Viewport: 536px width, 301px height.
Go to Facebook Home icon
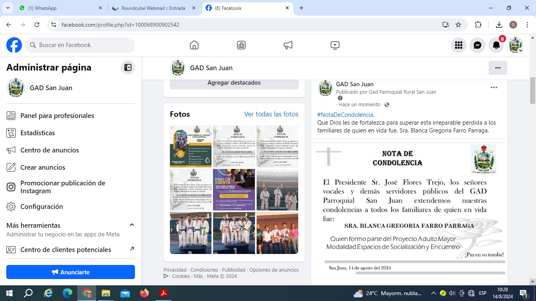click(194, 45)
